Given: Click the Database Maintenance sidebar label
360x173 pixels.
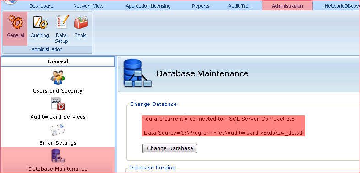Looking at the screenshot, I should [58, 169].
